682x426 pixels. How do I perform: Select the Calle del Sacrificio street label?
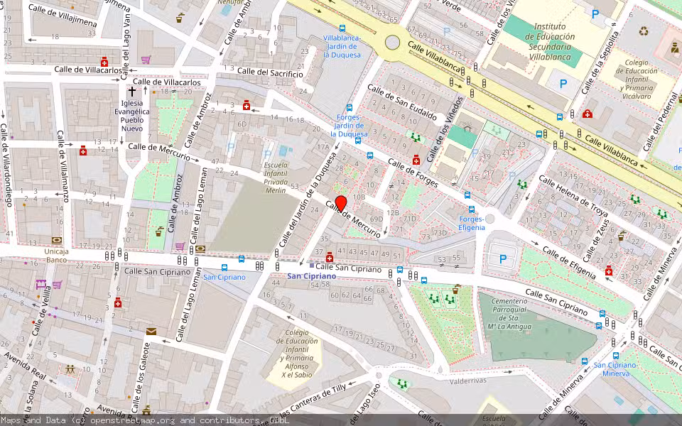point(270,72)
